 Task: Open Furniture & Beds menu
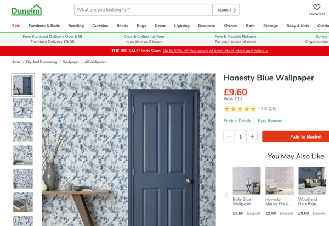[x=44, y=26]
